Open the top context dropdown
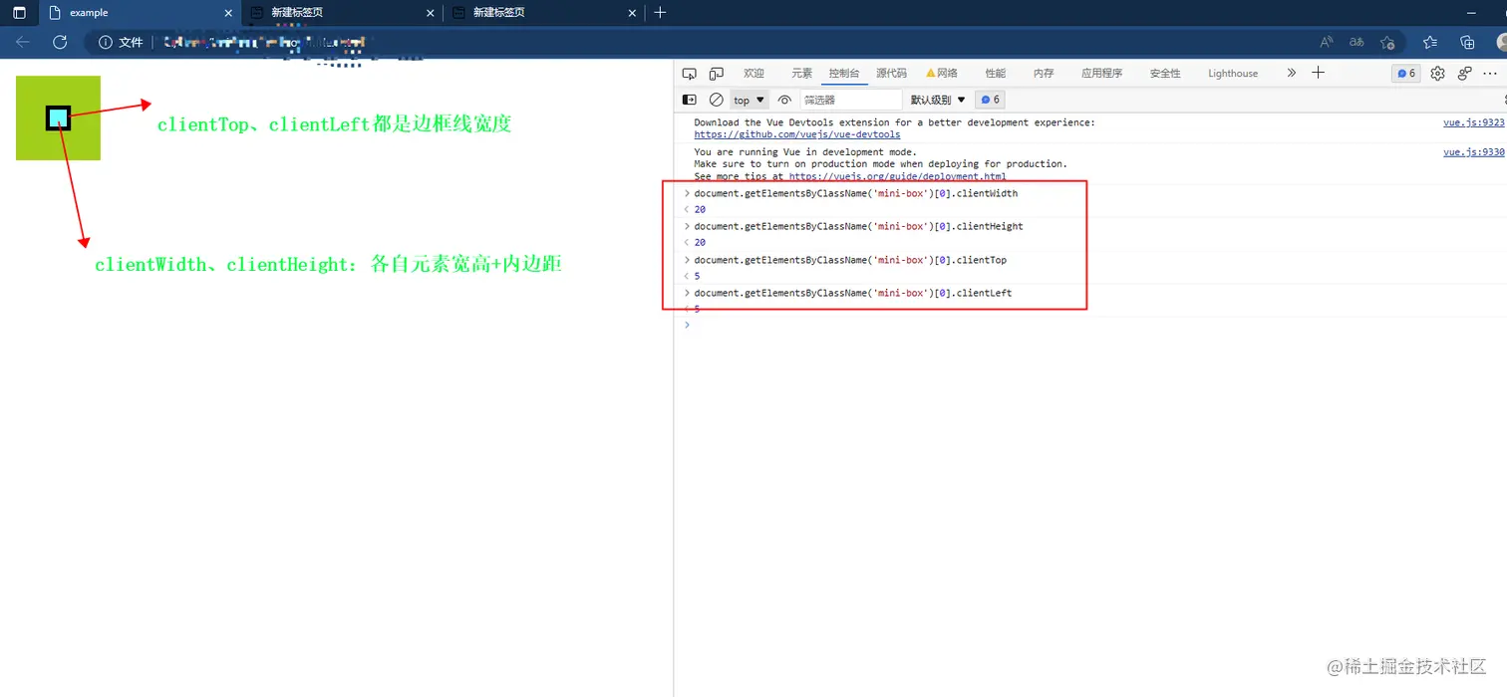Viewport: 1507px width, 697px height. (x=750, y=100)
